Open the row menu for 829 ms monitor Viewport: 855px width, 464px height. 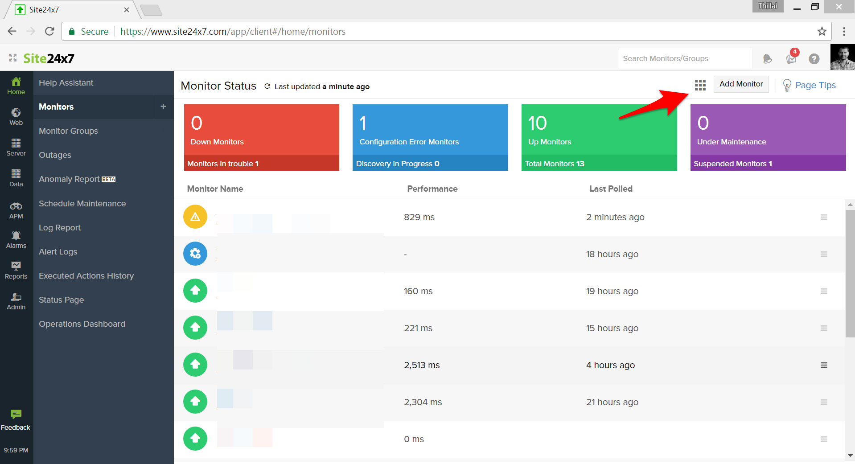[824, 217]
